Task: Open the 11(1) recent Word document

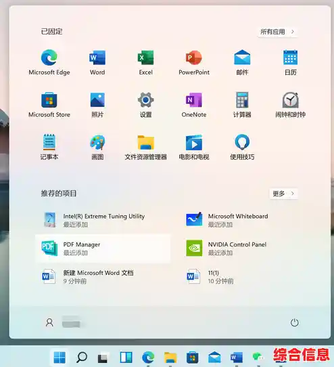Action: click(247, 277)
